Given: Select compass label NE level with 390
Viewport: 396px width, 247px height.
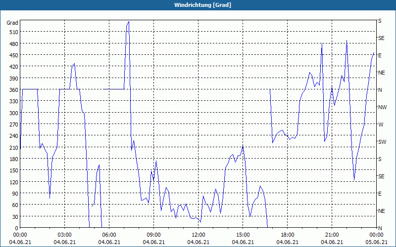Looking at the screenshot, I should pos(381,73).
